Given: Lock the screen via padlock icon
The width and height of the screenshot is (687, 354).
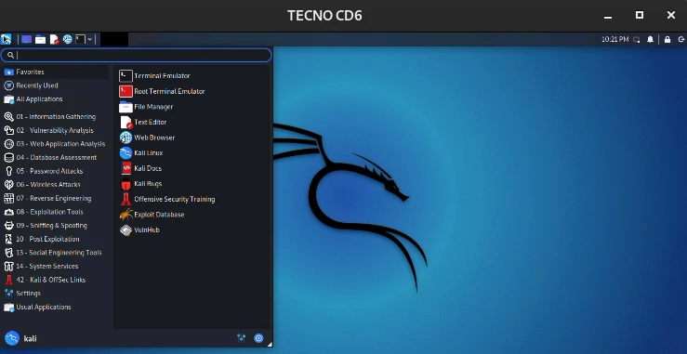Looking at the screenshot, I should pyautogui.click(x=667, y=39).
